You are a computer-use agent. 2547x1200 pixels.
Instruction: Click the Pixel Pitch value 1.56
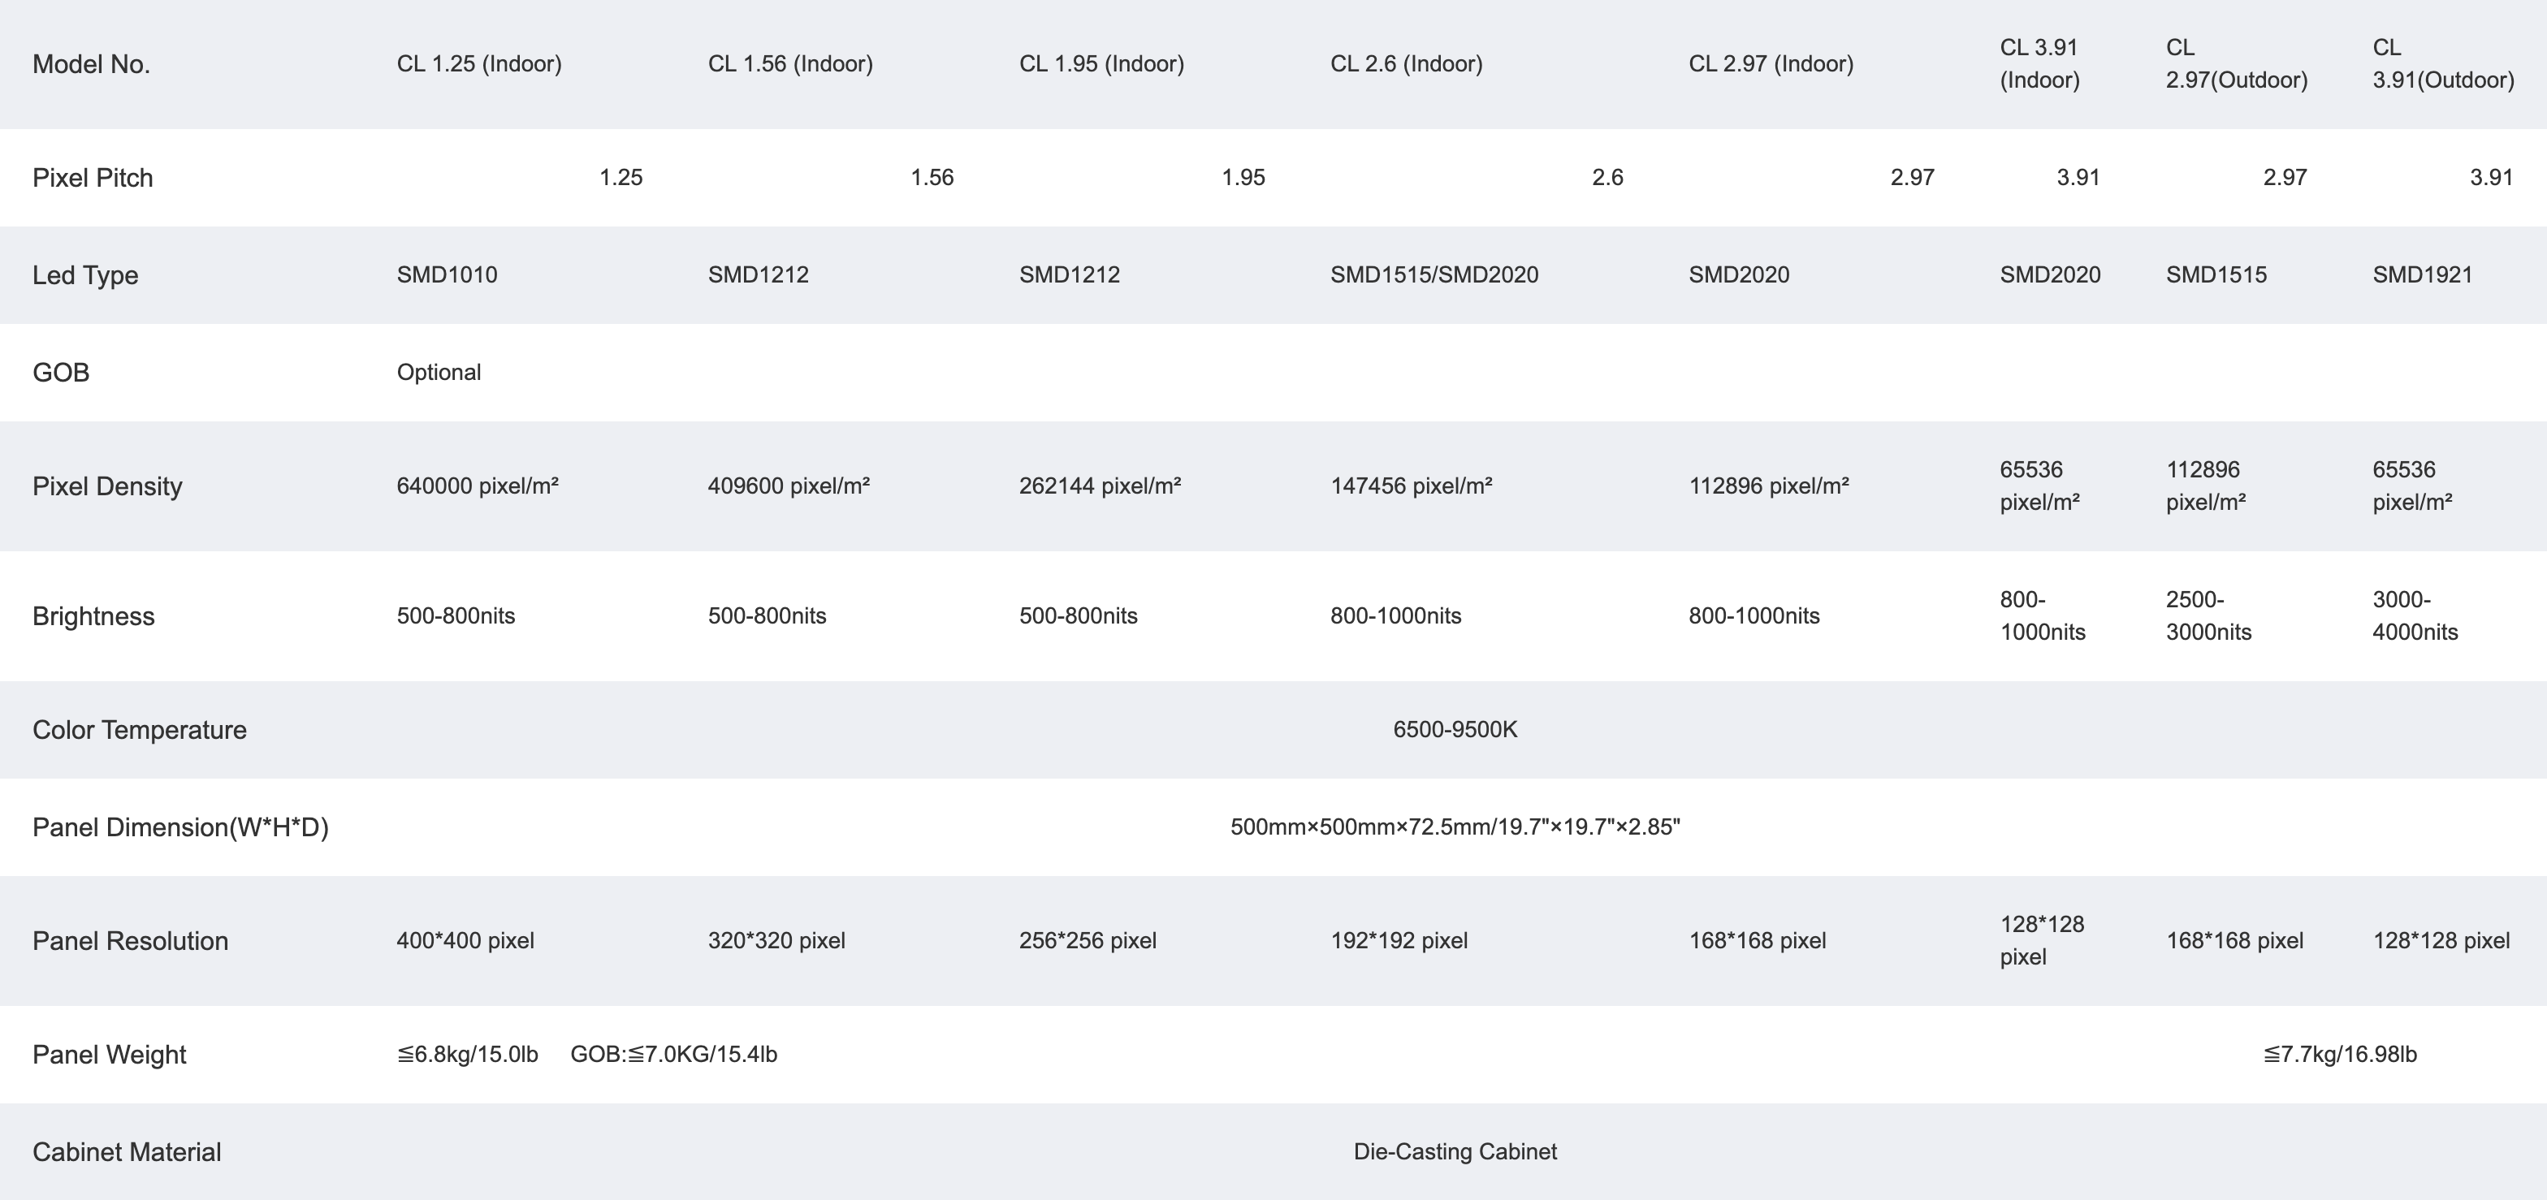tap(932, 178)
